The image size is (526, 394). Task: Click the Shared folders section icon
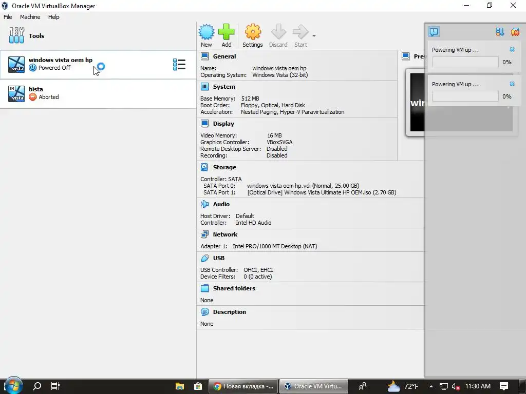point(204,288)
